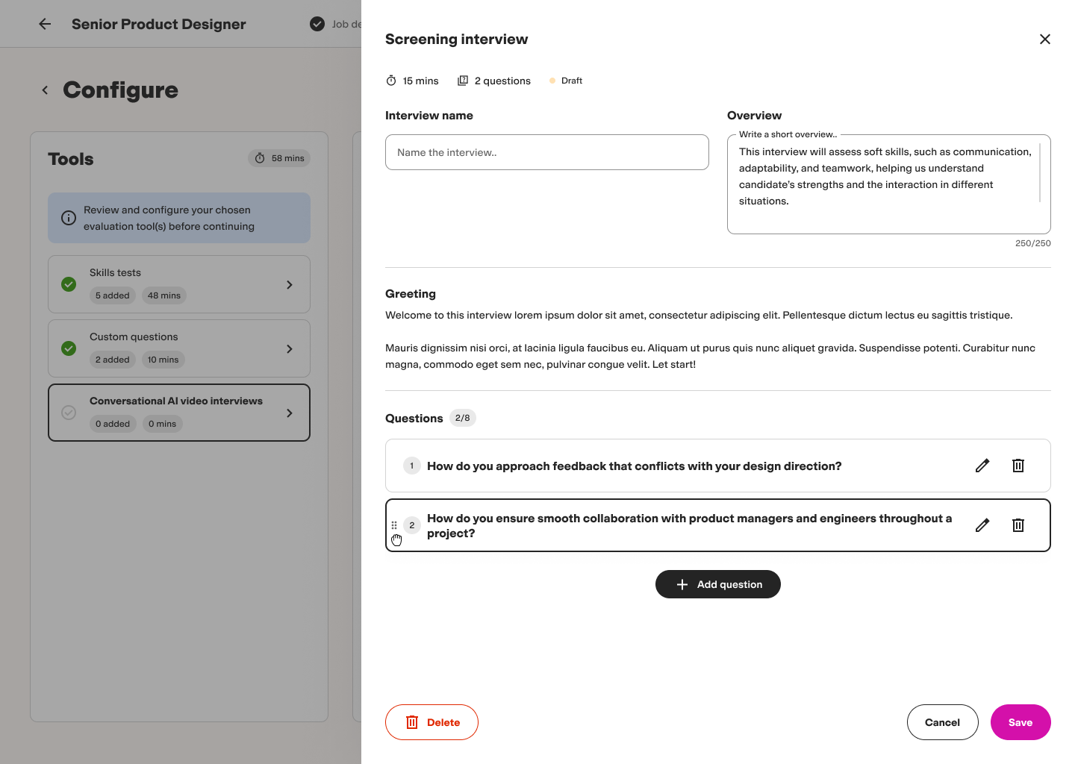Click the Overview text area scrollbar

(x=1040, y=172)
